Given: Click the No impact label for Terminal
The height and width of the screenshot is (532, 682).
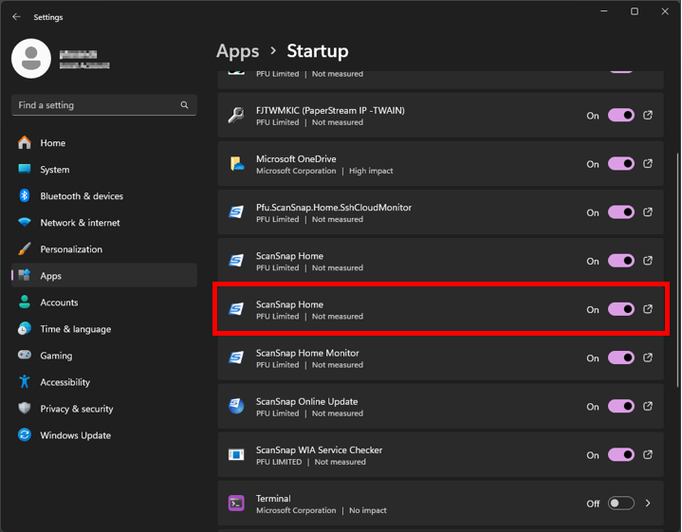Looking at the screenshot, I should click(367, 511).
